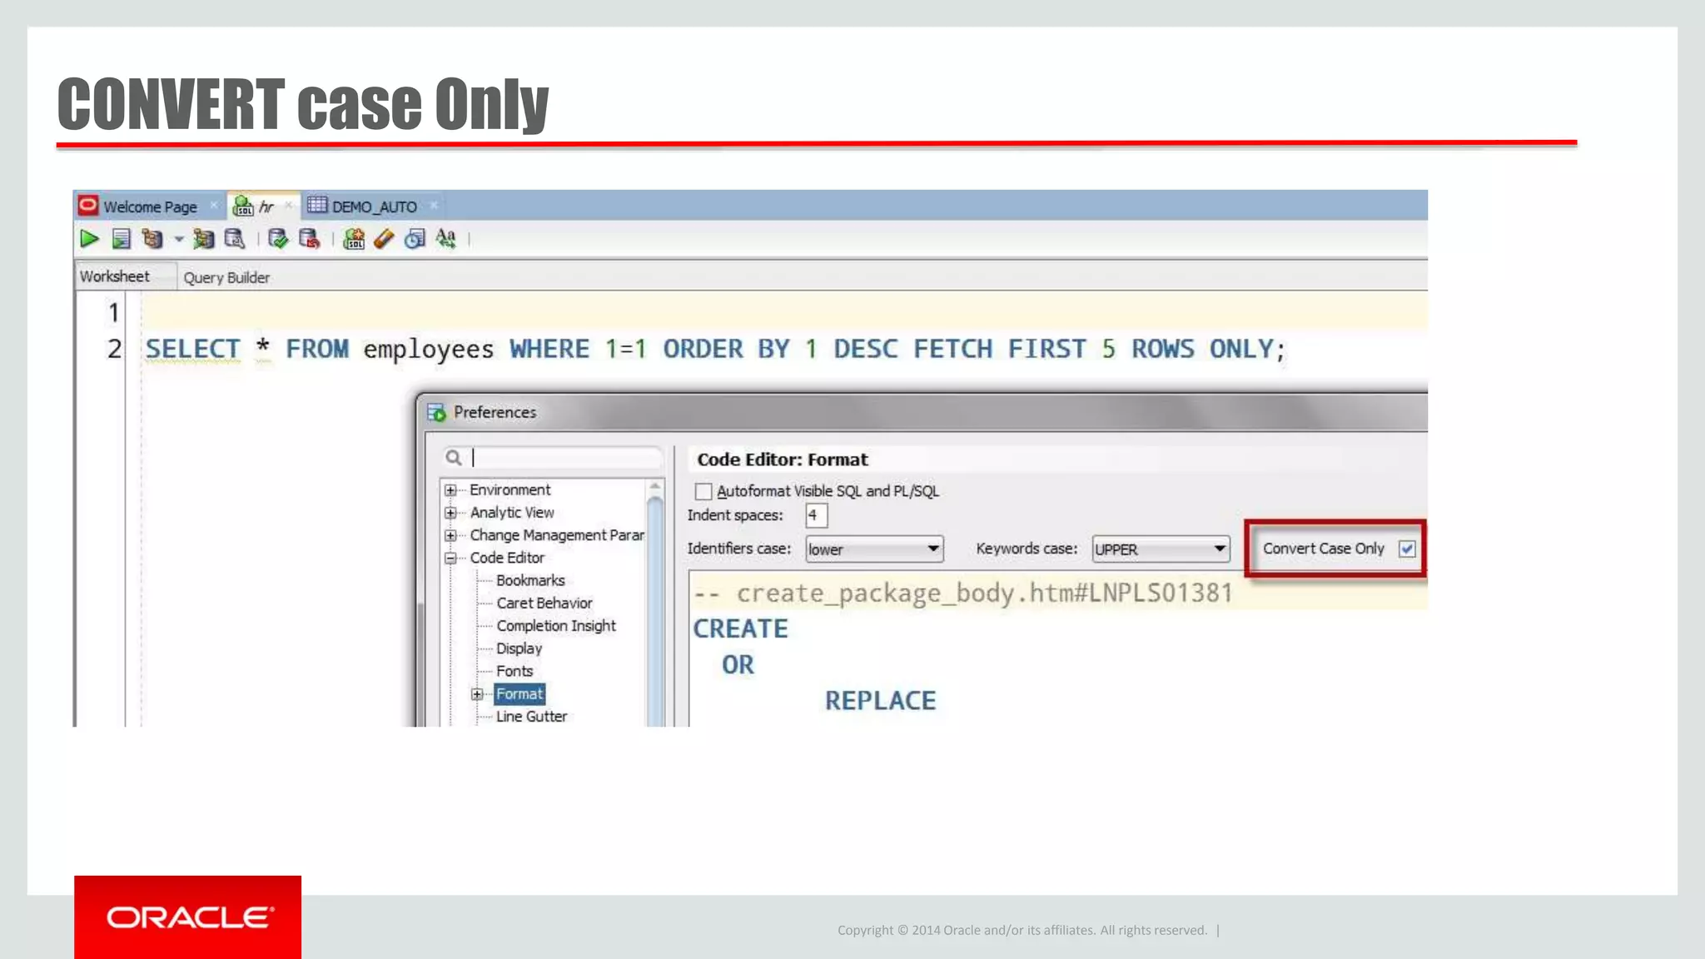Viewport: 1705px width, 959px height.
Task: Expand the Environment tree node
Action: 450,490
